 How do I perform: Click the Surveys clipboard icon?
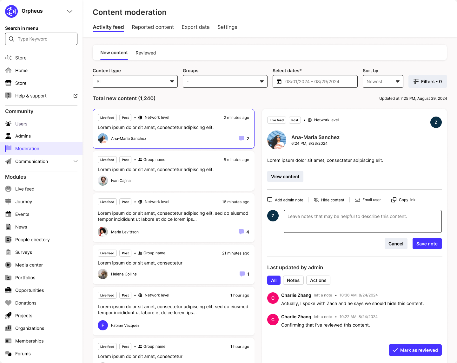click(x=8, y=252)
